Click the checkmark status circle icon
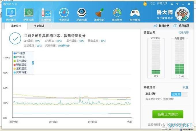This screenshot has width=196, height=131. [x=15, y=38]
